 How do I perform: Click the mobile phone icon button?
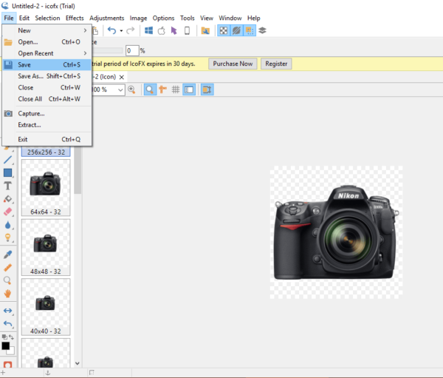(x=187, y=30)
